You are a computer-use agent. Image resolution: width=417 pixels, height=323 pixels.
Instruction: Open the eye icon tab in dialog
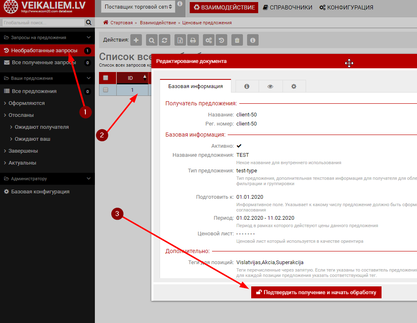click(x=270, y=86)
